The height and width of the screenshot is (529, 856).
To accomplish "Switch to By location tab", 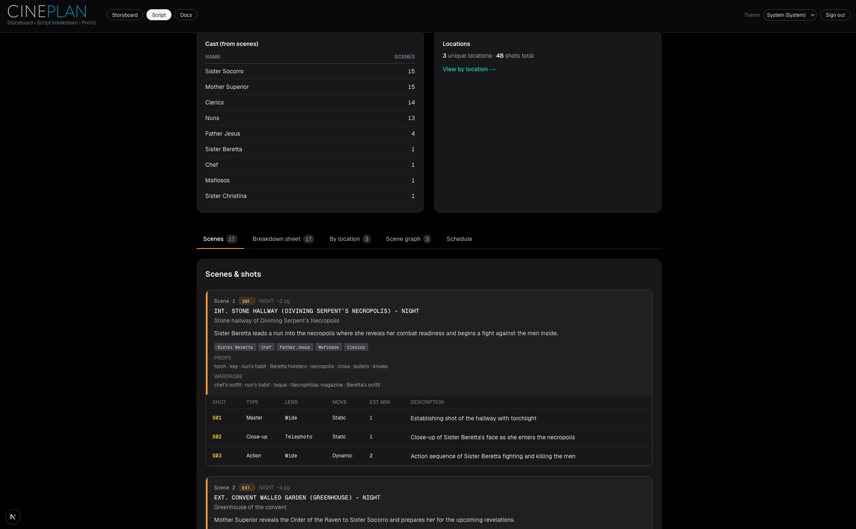I will point(350,239).
